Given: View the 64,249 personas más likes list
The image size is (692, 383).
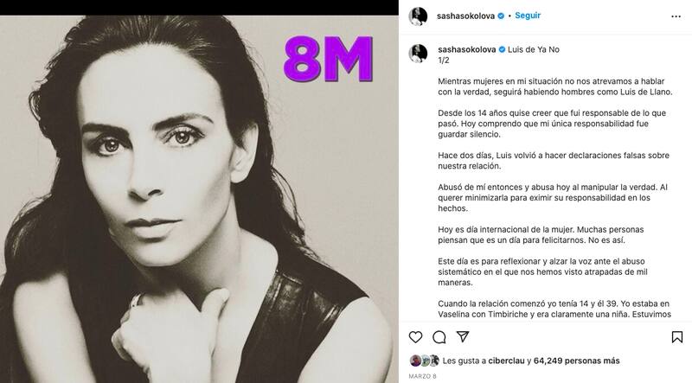Looking at the screenshot, I should [x=576, y=361].
